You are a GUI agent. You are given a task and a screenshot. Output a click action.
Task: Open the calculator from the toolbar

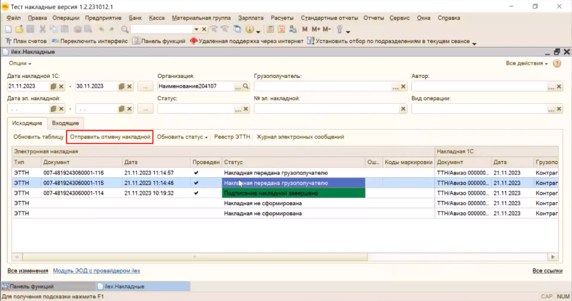(270, 29)
